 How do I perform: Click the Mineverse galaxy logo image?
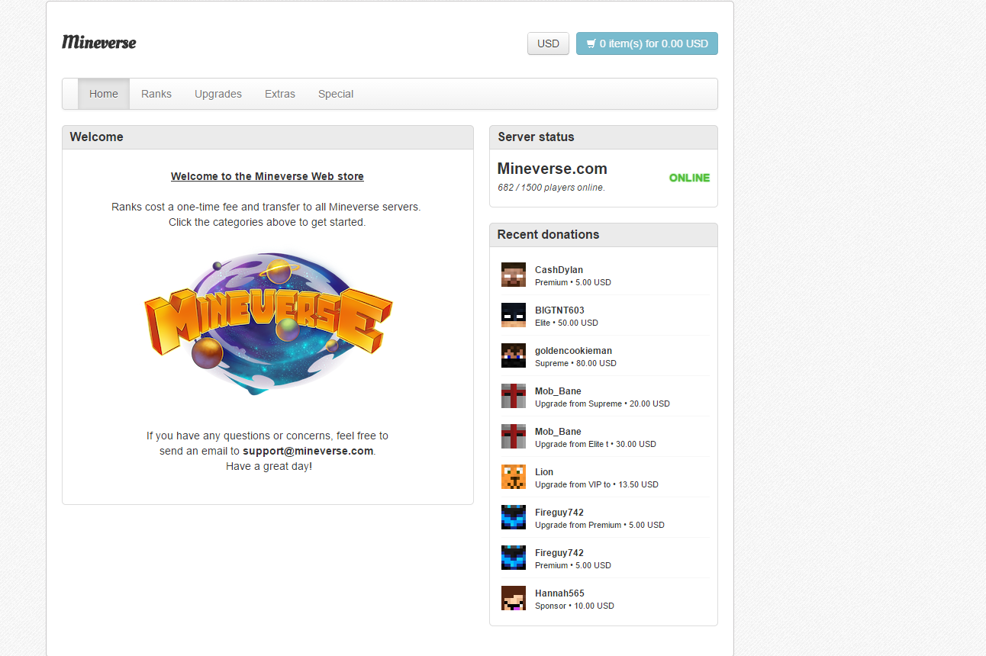click(x=268, y=324)
